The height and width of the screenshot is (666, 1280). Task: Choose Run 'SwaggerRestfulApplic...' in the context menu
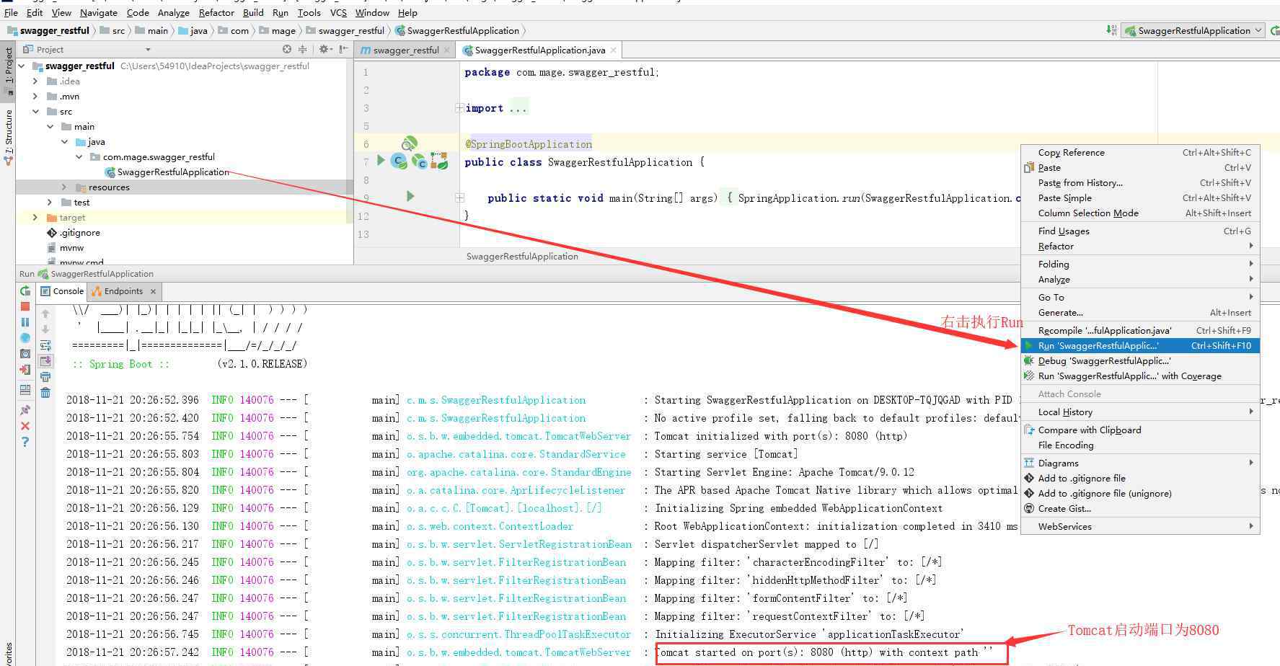tap(1140, 345)
